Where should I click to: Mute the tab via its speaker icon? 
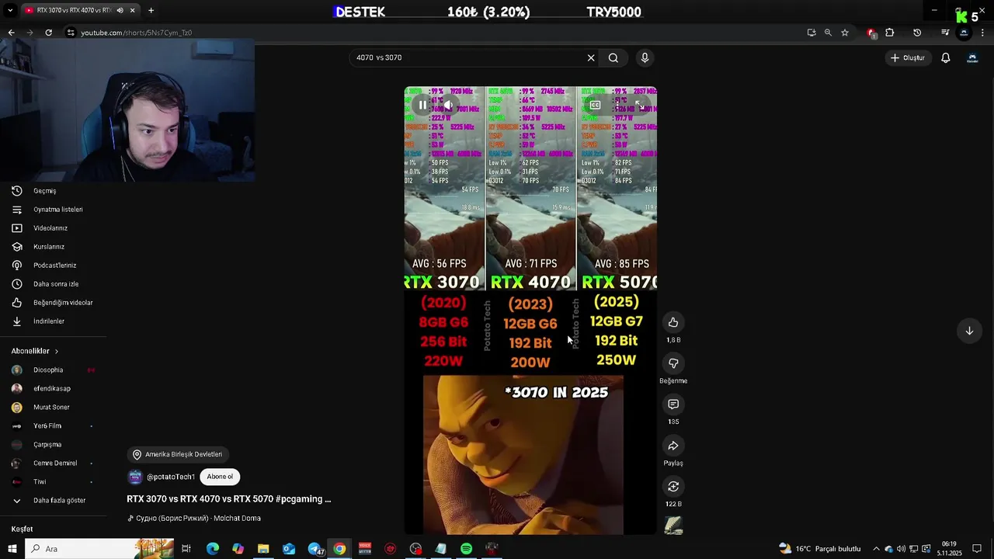[x=120, y=10]
